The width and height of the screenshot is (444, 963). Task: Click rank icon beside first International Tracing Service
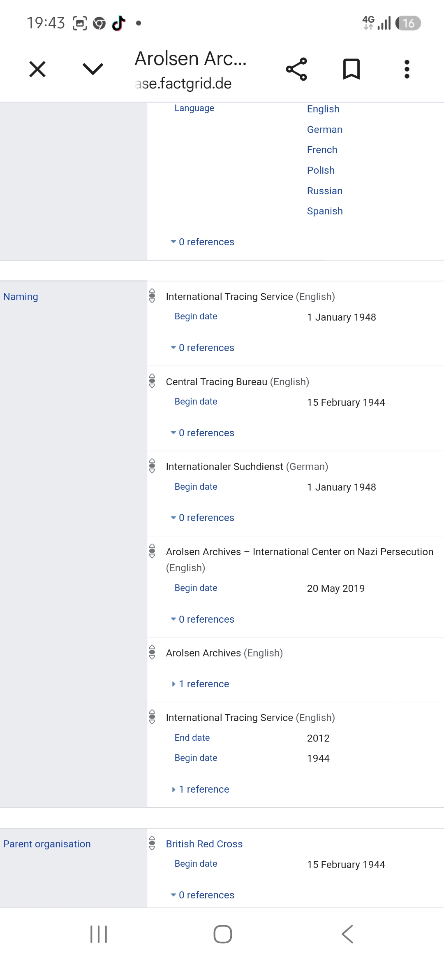(x=152, y=296)
